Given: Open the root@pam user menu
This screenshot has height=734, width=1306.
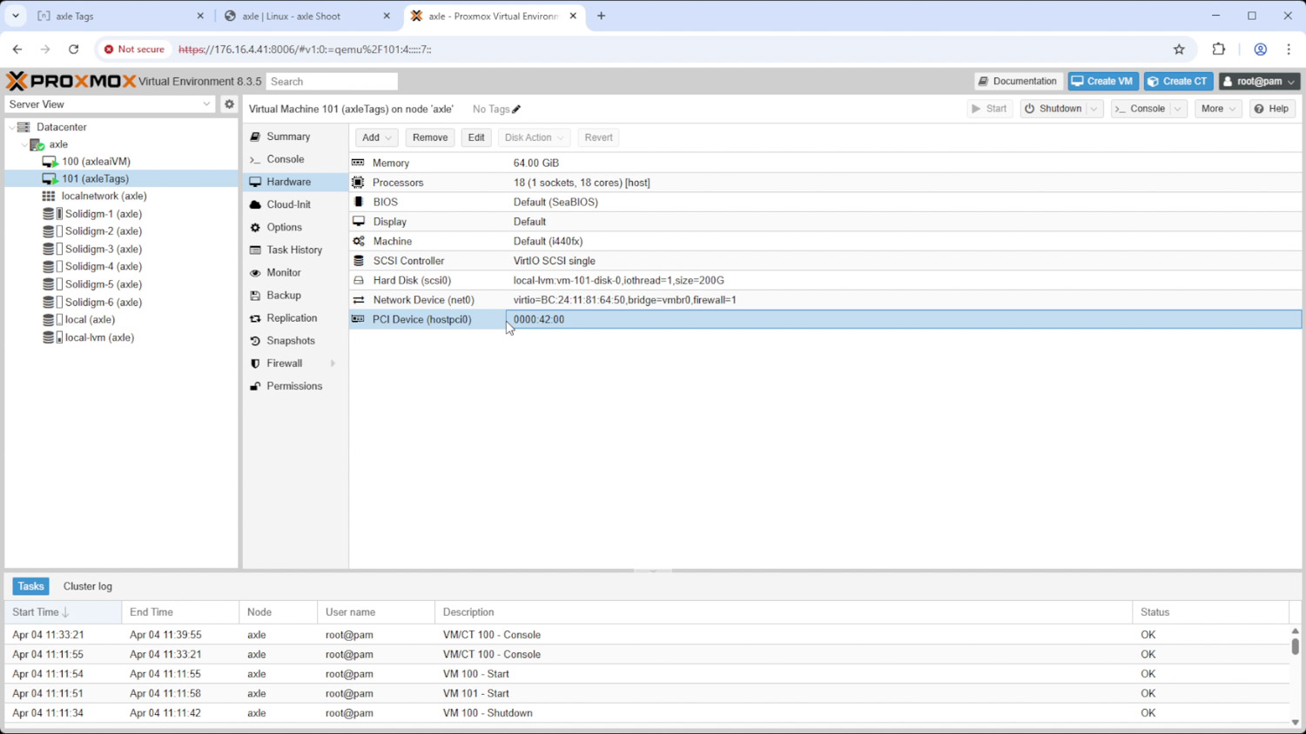Looking at the screenshot, I should tap(1259, 81).
